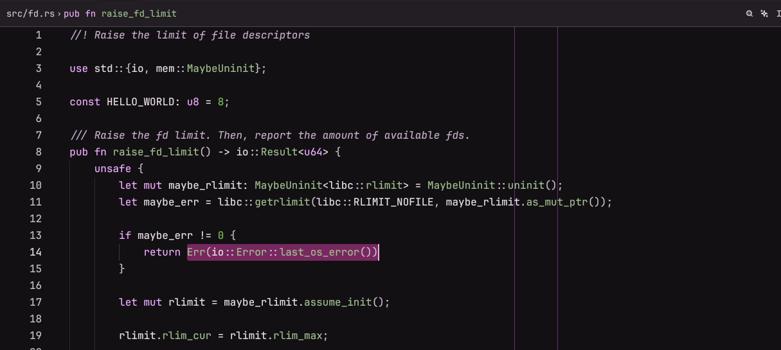781x350 pixels.
Task: Click line number 13 in the gutter
Action: pyautogui.click(x=35, y=236)
